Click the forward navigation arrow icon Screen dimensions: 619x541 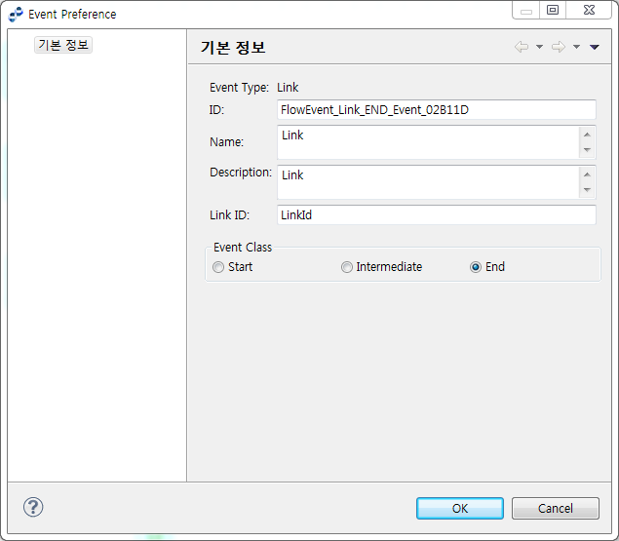point(558,47)
